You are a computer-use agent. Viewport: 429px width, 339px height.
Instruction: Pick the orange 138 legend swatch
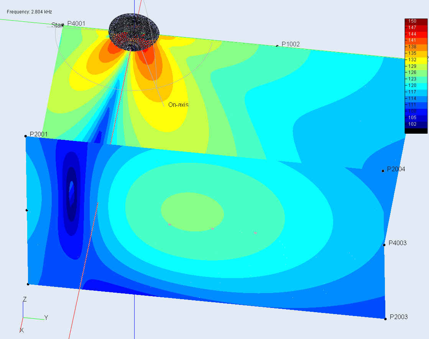click(x=416, y=47)
